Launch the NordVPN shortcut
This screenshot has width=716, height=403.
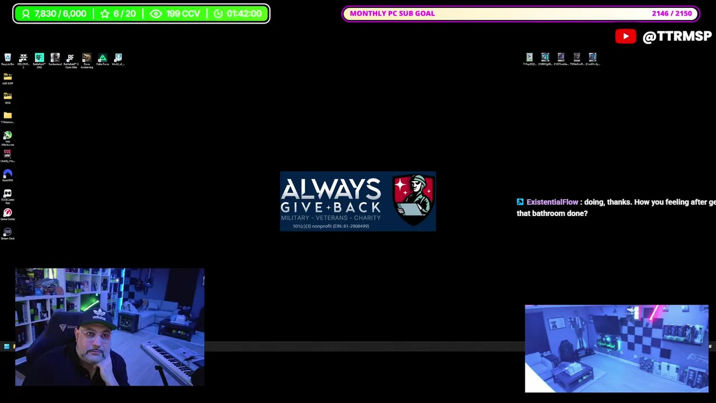(x=8, y=176)
